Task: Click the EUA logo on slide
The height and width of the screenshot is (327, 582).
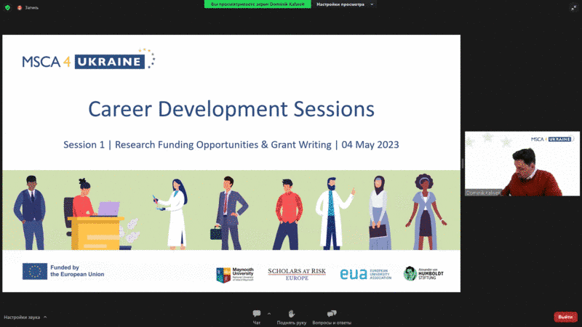Action: coord(364,273)
